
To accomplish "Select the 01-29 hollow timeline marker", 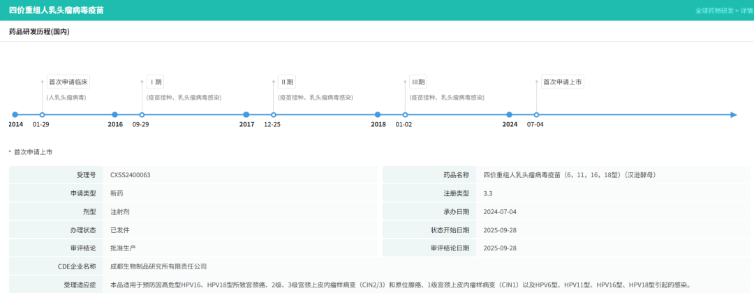I will coord(42,114).
